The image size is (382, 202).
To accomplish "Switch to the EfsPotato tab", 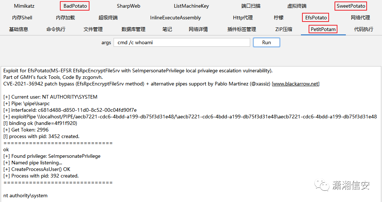I will point(316,18).
